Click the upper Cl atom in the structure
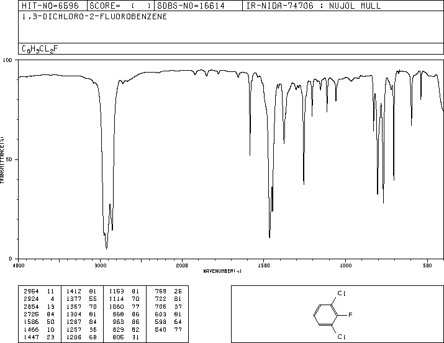Viewport: 444px width, 343px height. click(342, 293)
